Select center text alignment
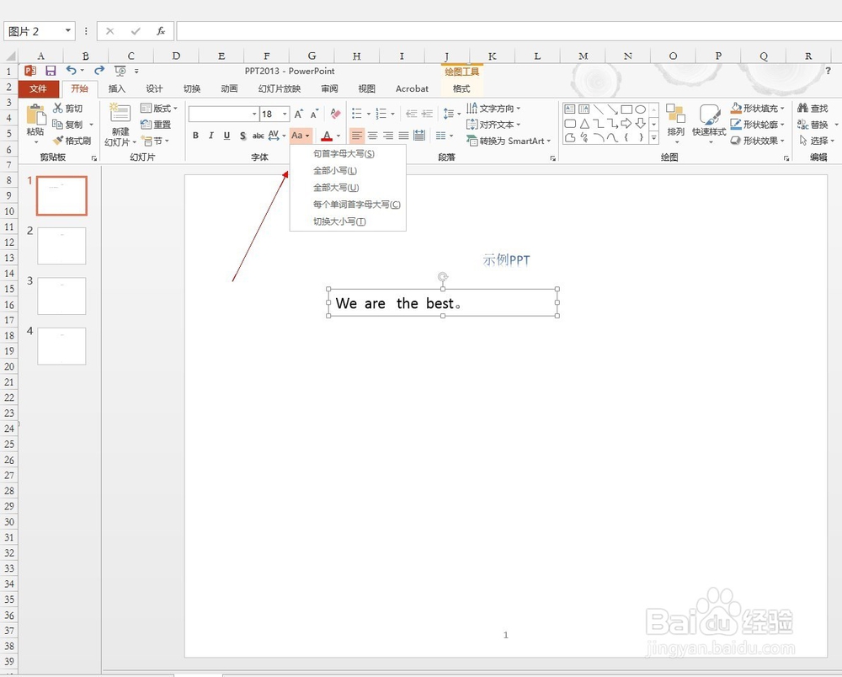The height and width of the screenshot is (677, 842). tap(373, 136)
